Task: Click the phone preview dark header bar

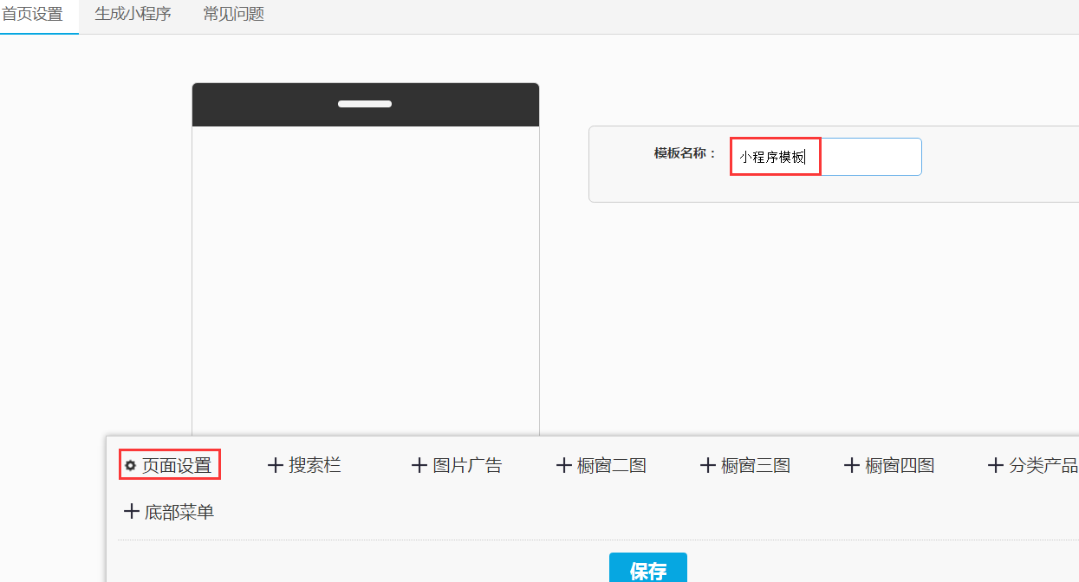Action: click(x=366, y=105)
